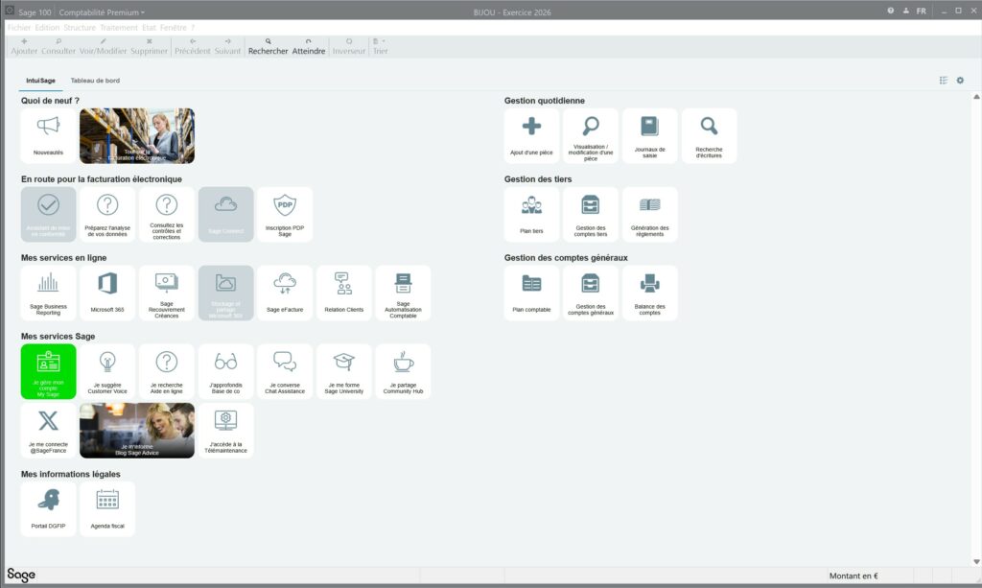
Task: Click the Montant en € status entry
Action: point(853,576)
